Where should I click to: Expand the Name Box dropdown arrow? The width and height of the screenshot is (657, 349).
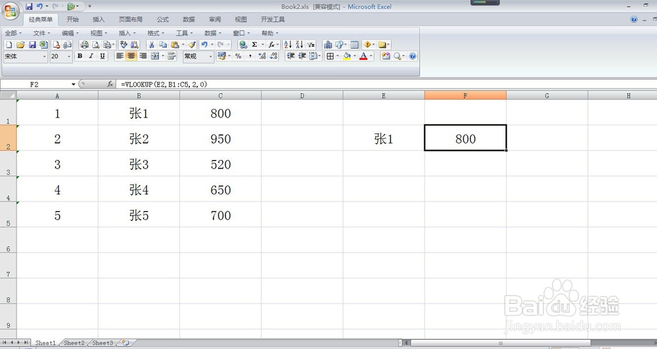74,84
